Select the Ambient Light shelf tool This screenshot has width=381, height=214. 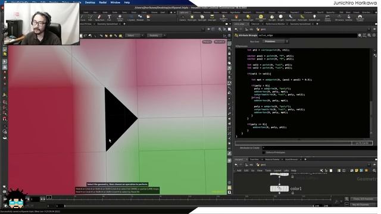[x=314, y=18]
